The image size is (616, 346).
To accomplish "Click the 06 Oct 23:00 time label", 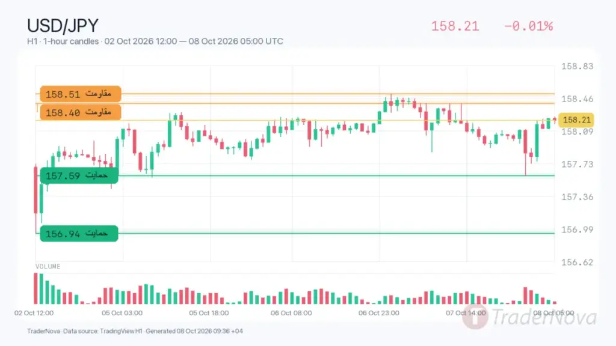I will click(379, 313).
